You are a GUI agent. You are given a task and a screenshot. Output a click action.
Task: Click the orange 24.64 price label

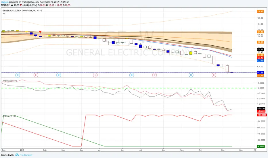click(x=261, y=55)
